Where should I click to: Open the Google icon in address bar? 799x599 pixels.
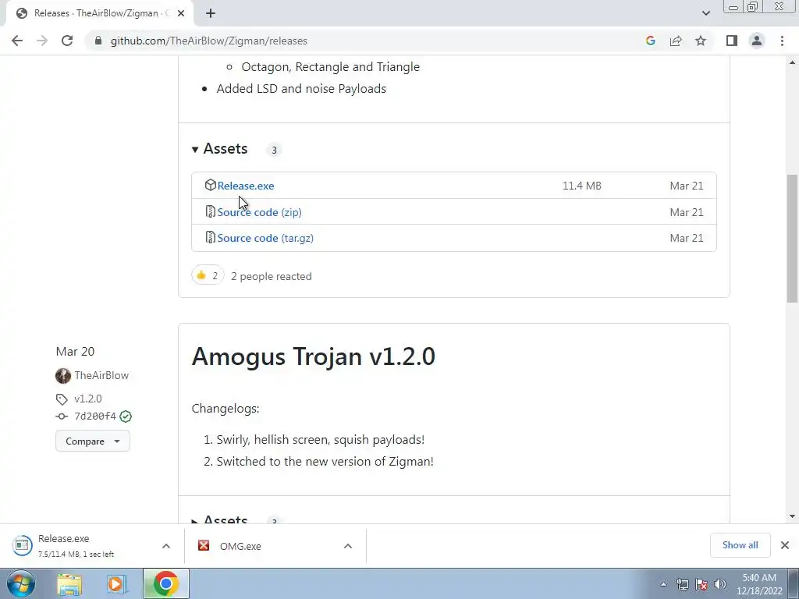click(x=650, y=41)
